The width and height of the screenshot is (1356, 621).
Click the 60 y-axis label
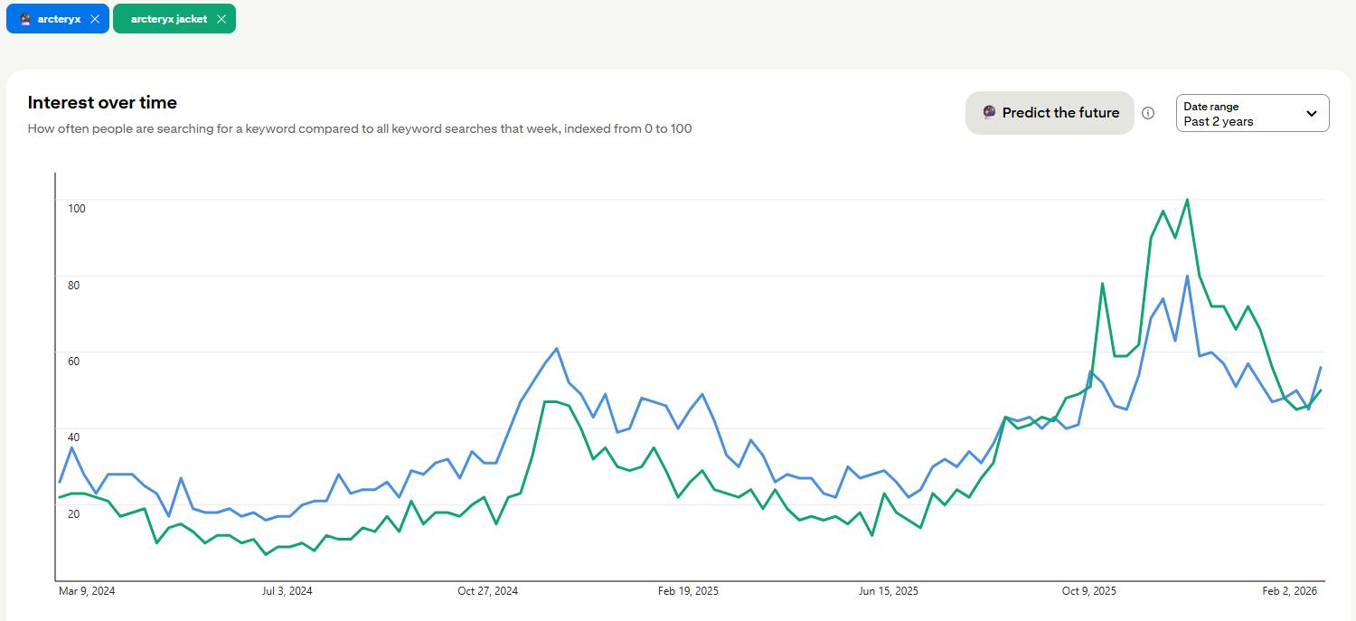click(74, 362)
